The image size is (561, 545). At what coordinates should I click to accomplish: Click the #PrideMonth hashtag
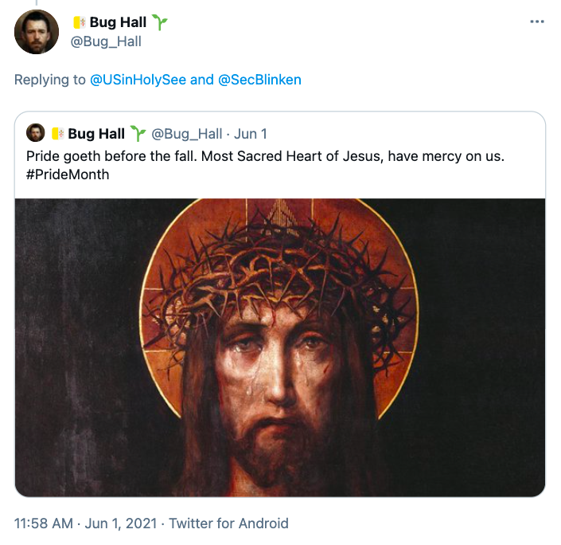pos(68,174)
